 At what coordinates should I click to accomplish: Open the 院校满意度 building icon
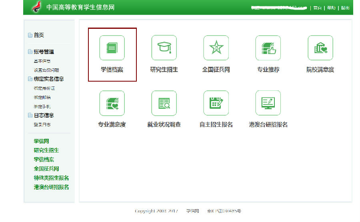(x=320, y=48)
